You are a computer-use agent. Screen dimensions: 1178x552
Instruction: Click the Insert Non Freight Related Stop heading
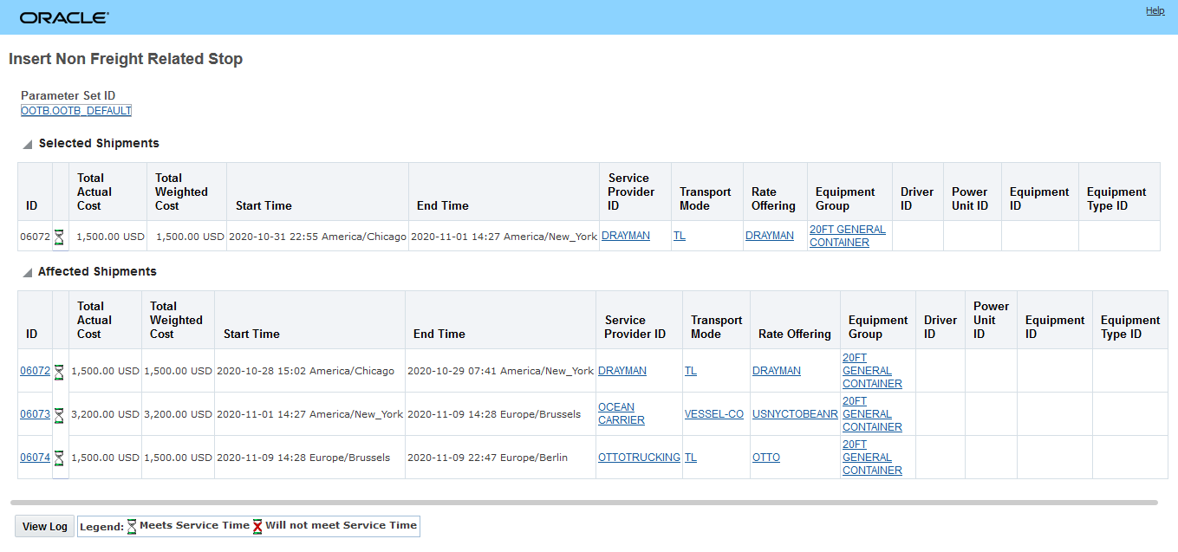126,60
